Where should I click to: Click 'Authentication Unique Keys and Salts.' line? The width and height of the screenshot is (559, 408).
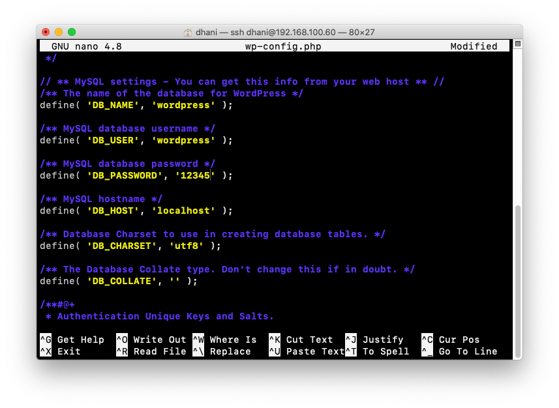160,316
